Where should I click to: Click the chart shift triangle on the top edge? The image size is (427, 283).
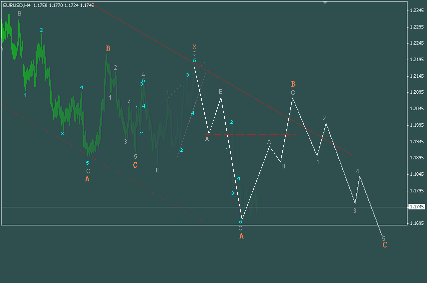click(x=325, y=3)
